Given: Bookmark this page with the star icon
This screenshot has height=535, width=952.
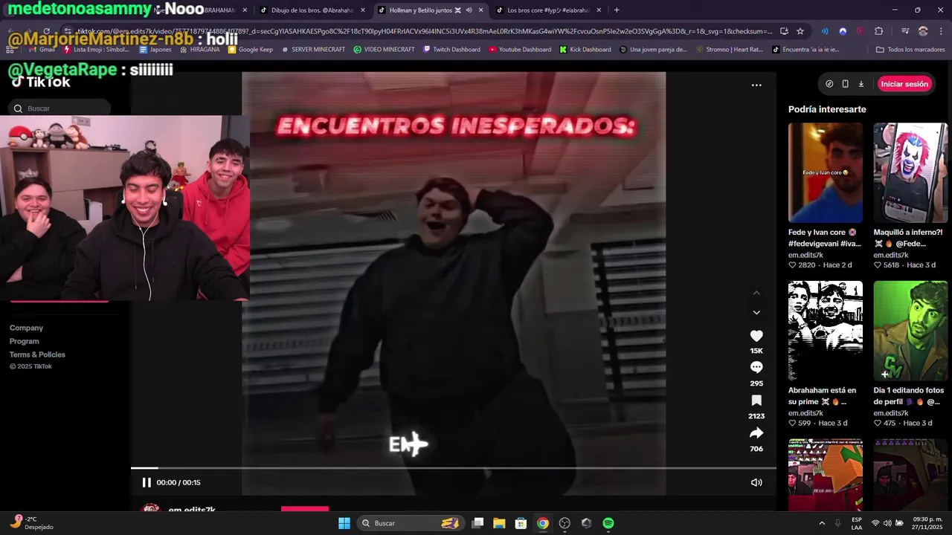Looking at the screenshot, I should click(800, 31).
